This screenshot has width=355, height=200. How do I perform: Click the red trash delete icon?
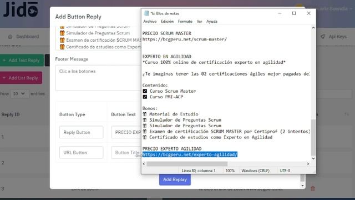(313, 188)
